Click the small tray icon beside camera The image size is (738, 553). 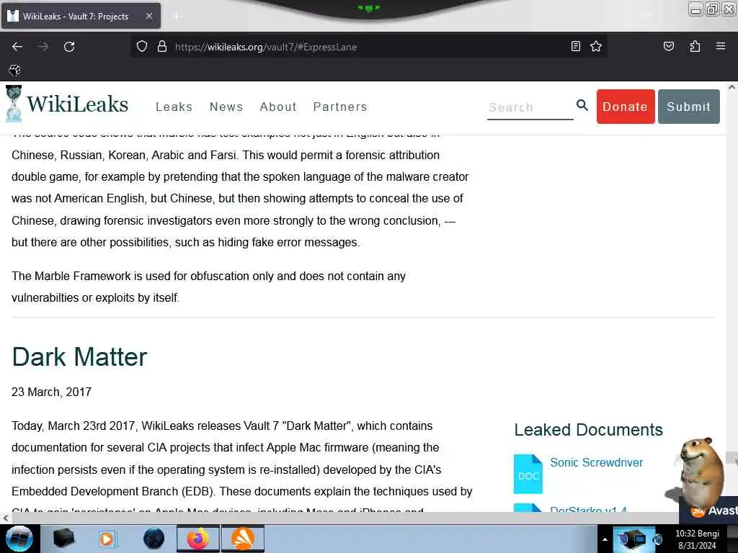tap(657, 539)
